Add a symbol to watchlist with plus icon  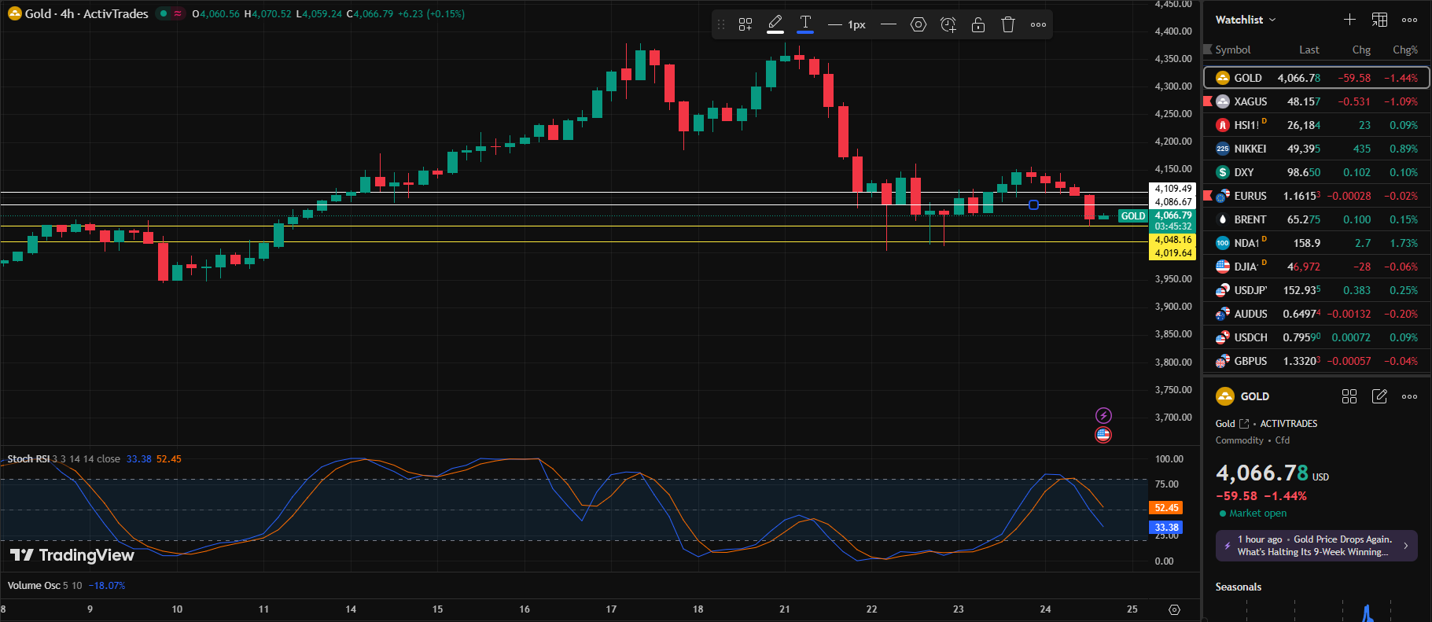1349,20
